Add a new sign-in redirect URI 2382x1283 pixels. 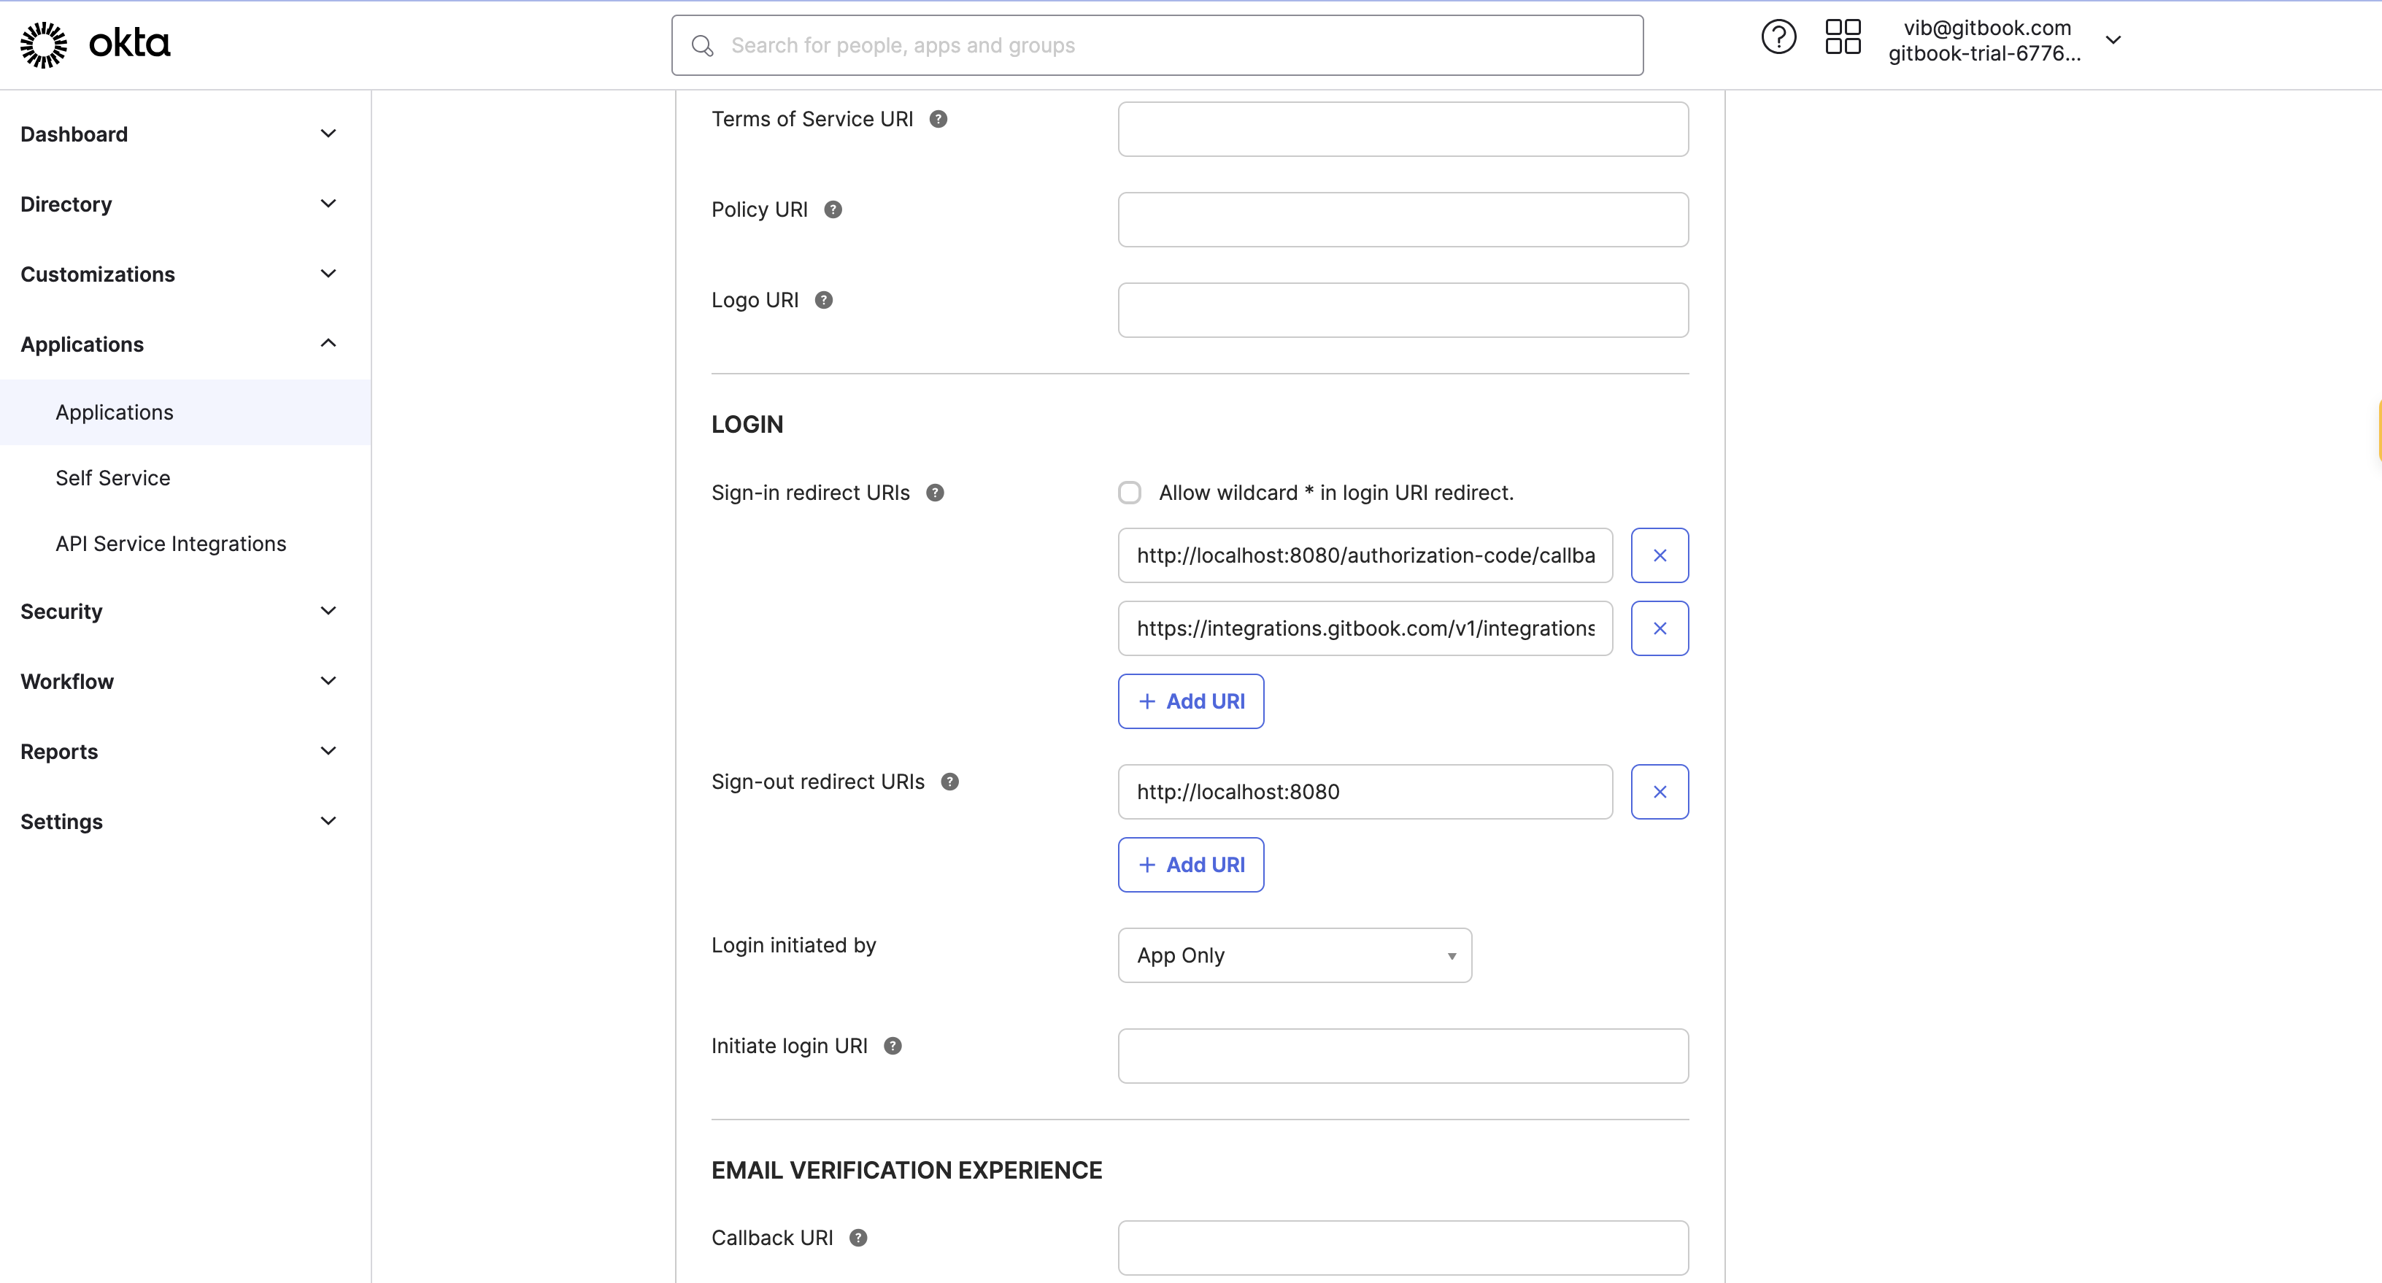click(x=1190, y=701)
